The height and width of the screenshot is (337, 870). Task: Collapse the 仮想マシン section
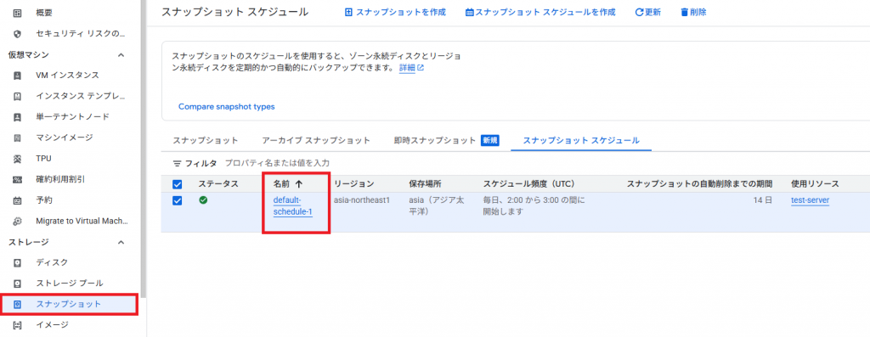pos(121,54)
